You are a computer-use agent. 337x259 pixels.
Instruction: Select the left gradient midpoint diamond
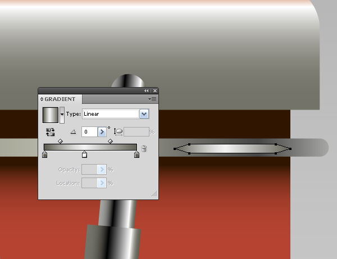pyautogui.click(x=61, y=141)
